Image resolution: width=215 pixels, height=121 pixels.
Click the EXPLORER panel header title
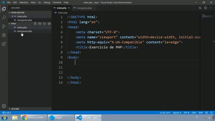pos(15,8)
